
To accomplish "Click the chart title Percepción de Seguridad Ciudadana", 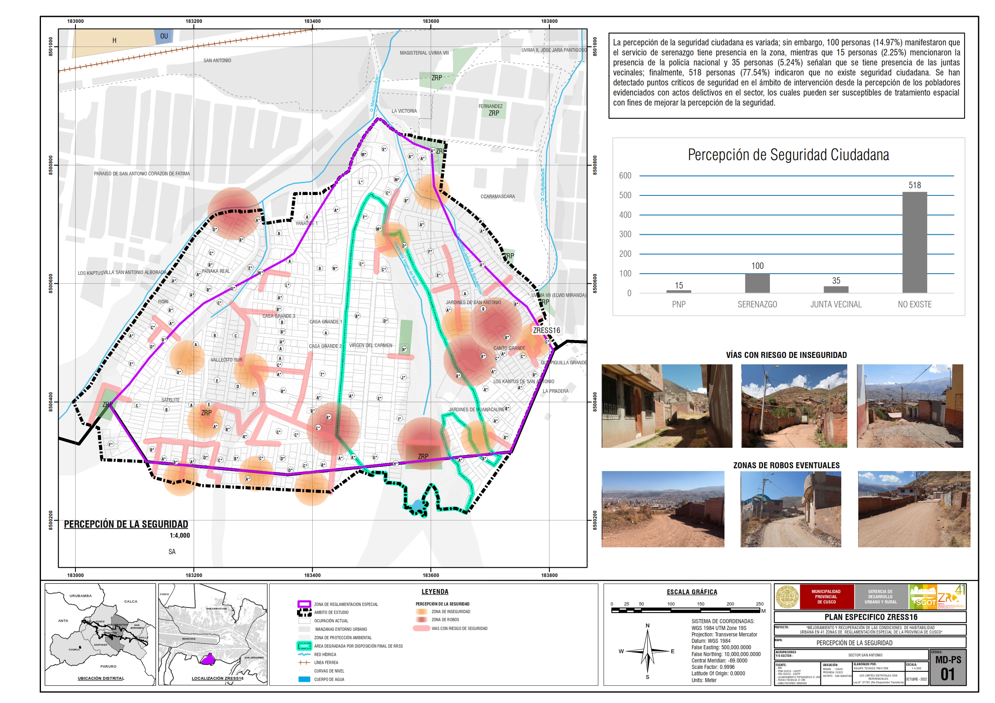I will 788,154.
